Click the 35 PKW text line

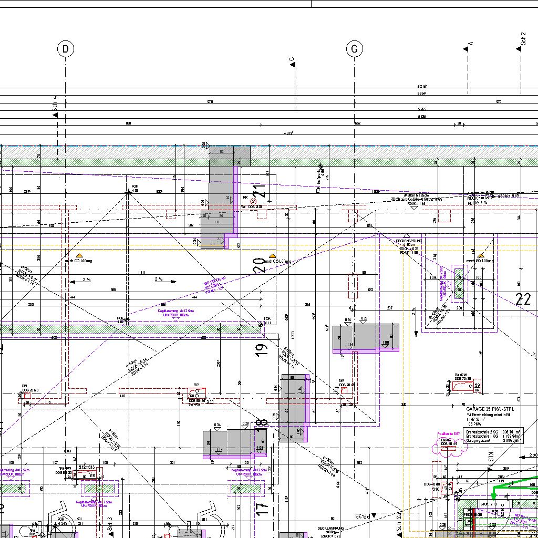tap(475, 424)
